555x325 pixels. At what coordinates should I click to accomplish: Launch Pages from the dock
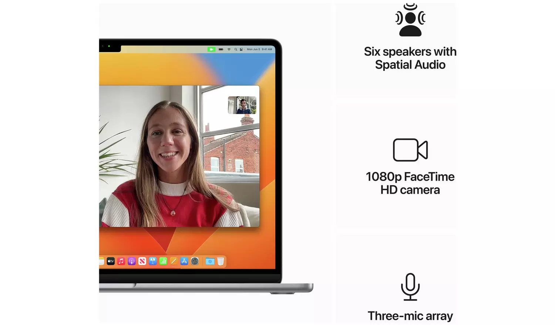(x=174, y=261)
